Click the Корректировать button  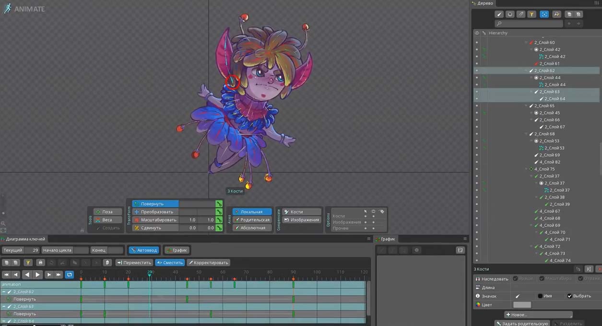coord(208,263)
